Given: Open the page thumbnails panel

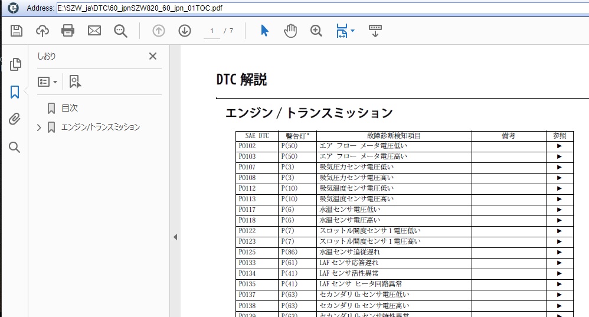Looking at the screenshot, I should pos(15,64).
